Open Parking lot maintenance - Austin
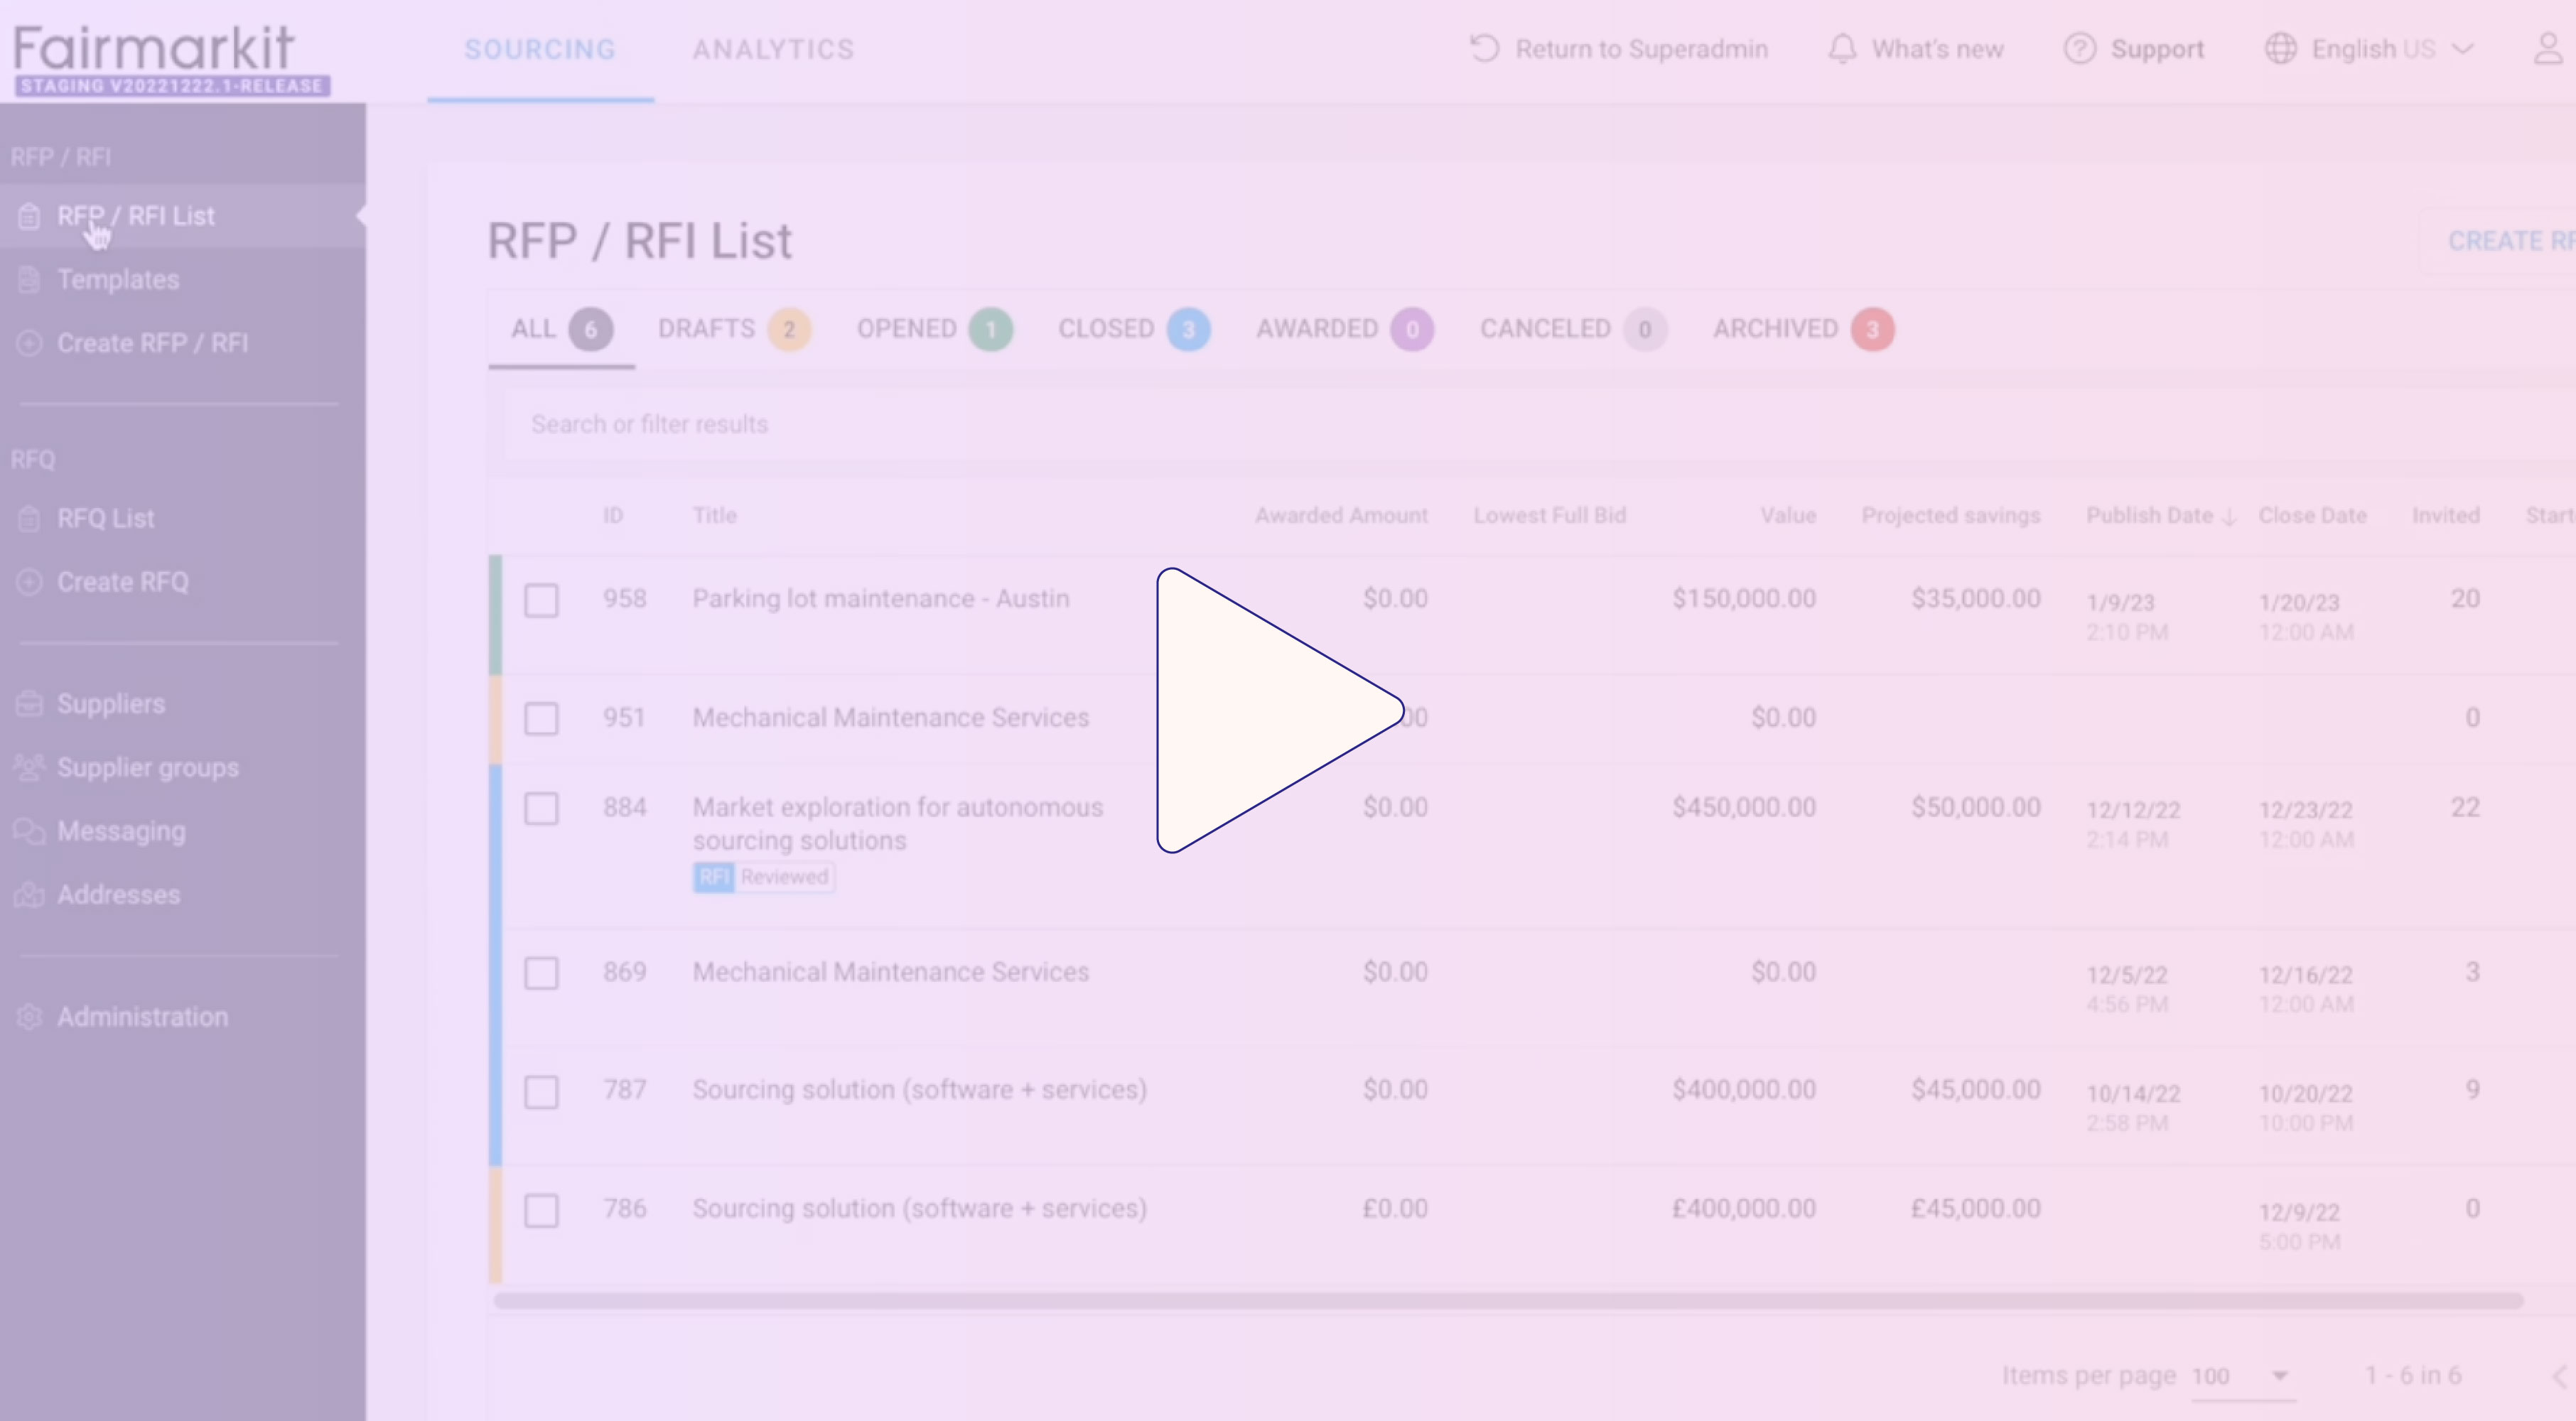This screenshot has width=2576, height=1421. click(880, 599)
